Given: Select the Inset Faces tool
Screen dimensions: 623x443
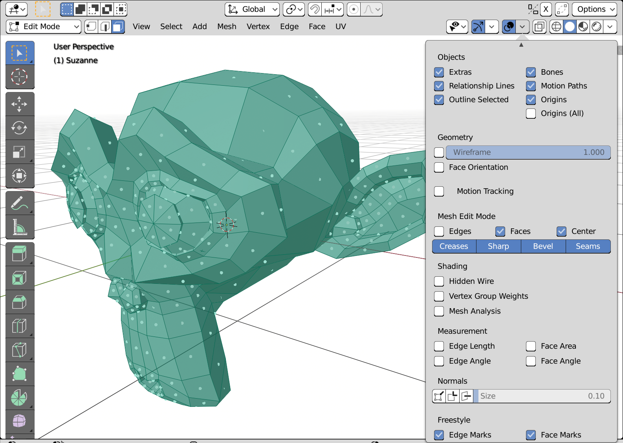Looking at the screenshot, I should pos(20,278).
